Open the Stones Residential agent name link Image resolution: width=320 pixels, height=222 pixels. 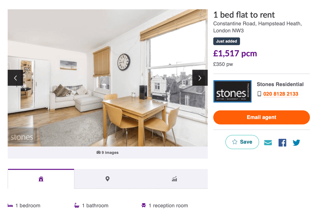point(280,84)
